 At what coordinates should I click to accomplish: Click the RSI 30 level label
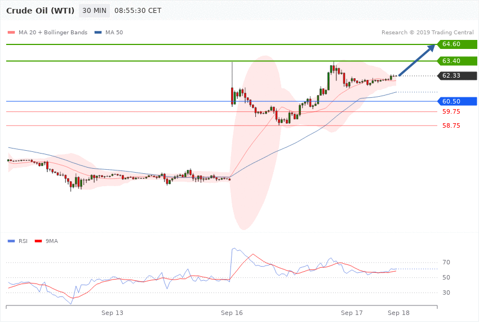(x=446, y=293)
